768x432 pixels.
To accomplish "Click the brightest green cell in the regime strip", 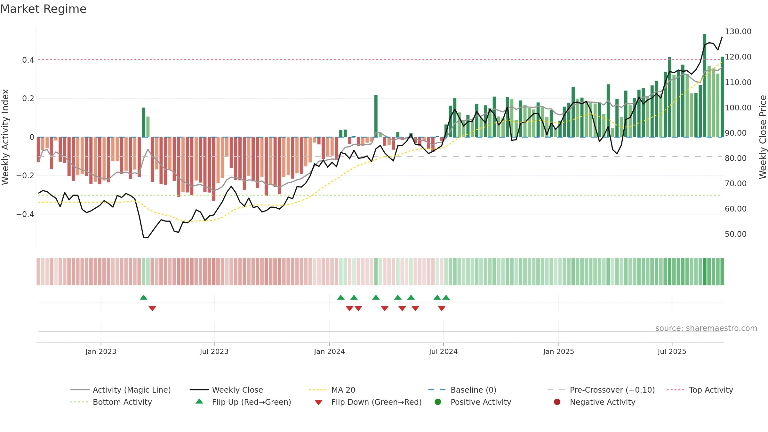I will tap(705, 271).
